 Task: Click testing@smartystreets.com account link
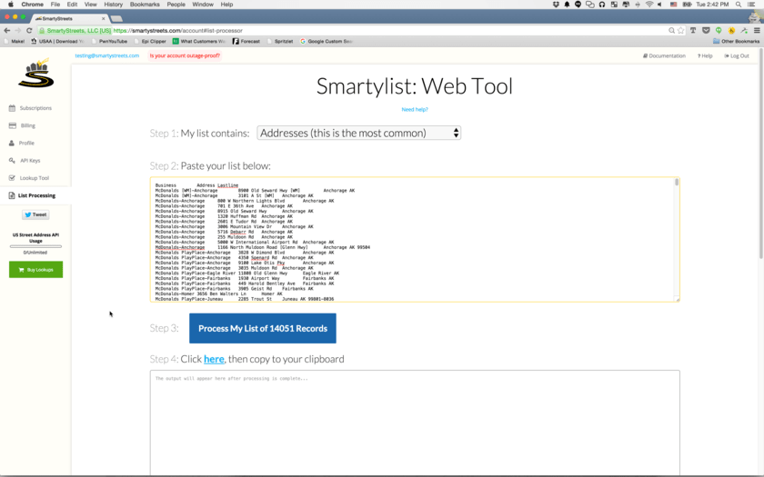[x=107, y=56]
